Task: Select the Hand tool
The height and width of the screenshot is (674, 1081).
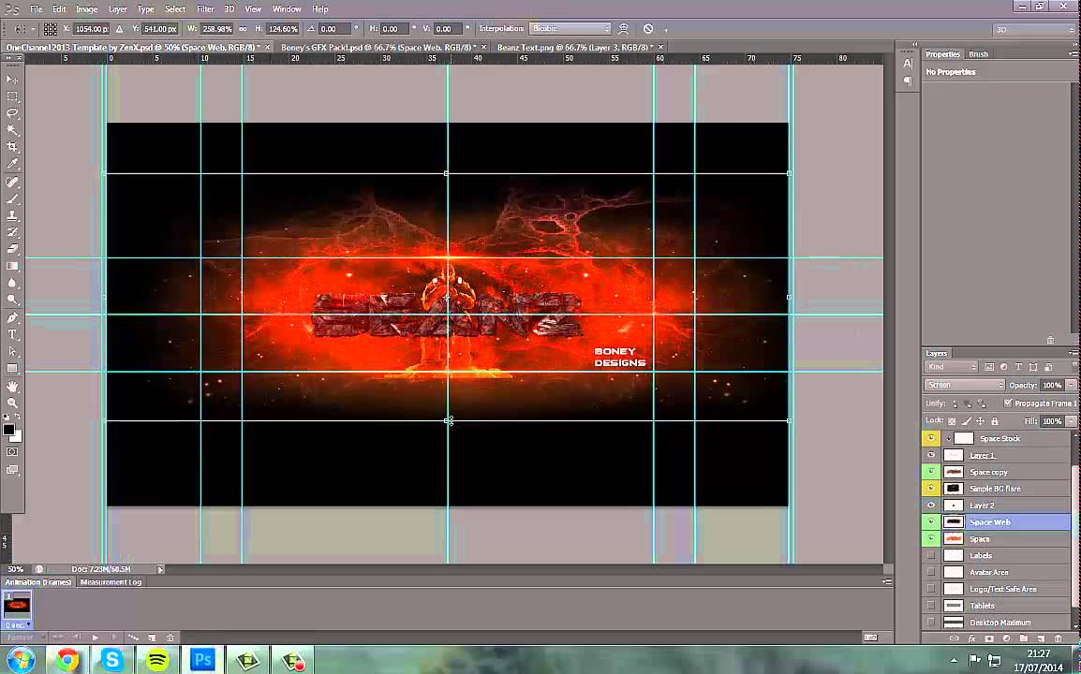Action: [x=12, y=387]
